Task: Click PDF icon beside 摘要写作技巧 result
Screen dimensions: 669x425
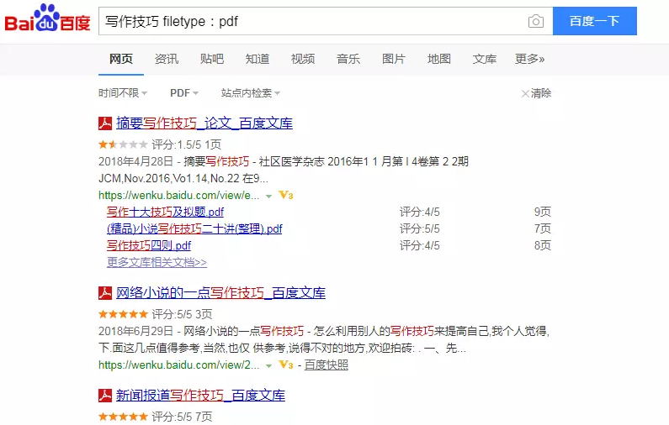Action: [x=105, y=123]
